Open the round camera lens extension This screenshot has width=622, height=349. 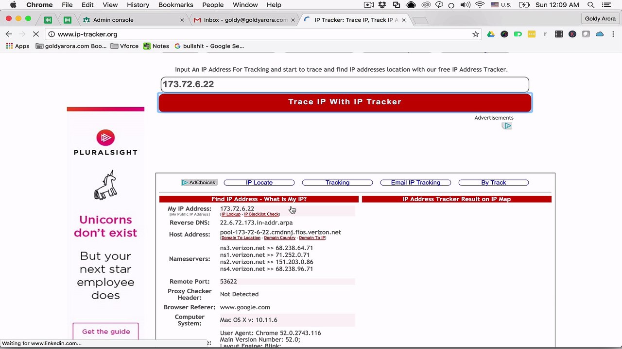tap(504, 34)
